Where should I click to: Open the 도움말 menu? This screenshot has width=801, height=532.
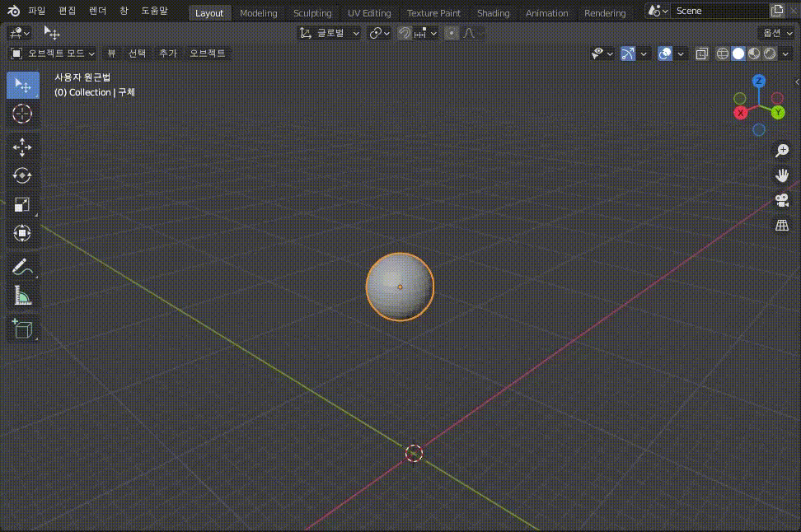[x=154, y=11]
